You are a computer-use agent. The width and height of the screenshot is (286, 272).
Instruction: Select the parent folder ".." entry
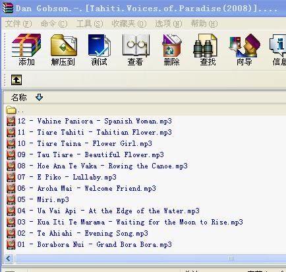[15, 110]
